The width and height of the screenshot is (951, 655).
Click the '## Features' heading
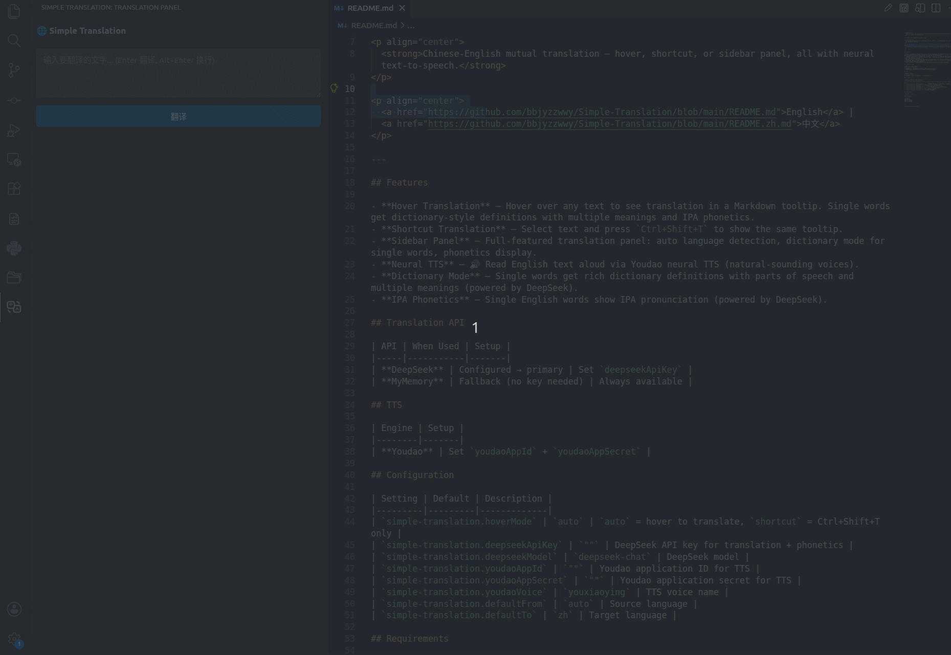tap(399, 183)
